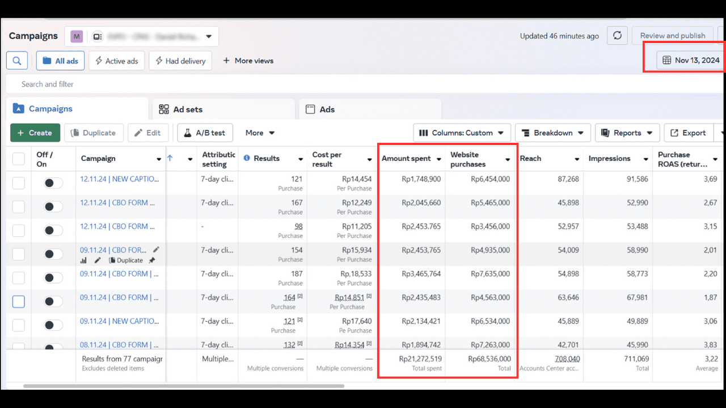The image size is (726, 408).
Task: Click the green Create button
Action: [x=35, y=133]
